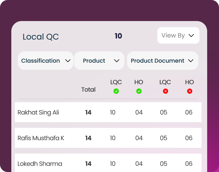Click the Local QC heading
The height and width of the screenshot is (172, 219).
click(41, 37)
